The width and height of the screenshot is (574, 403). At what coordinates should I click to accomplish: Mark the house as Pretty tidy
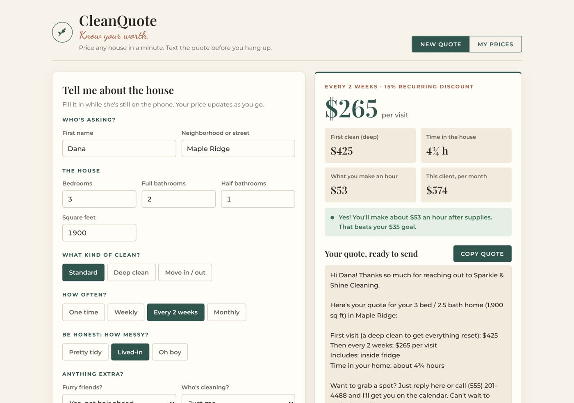[85, 352]
